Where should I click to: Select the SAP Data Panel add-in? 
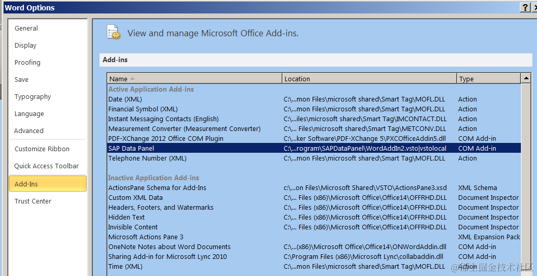[x=314, y=148]
